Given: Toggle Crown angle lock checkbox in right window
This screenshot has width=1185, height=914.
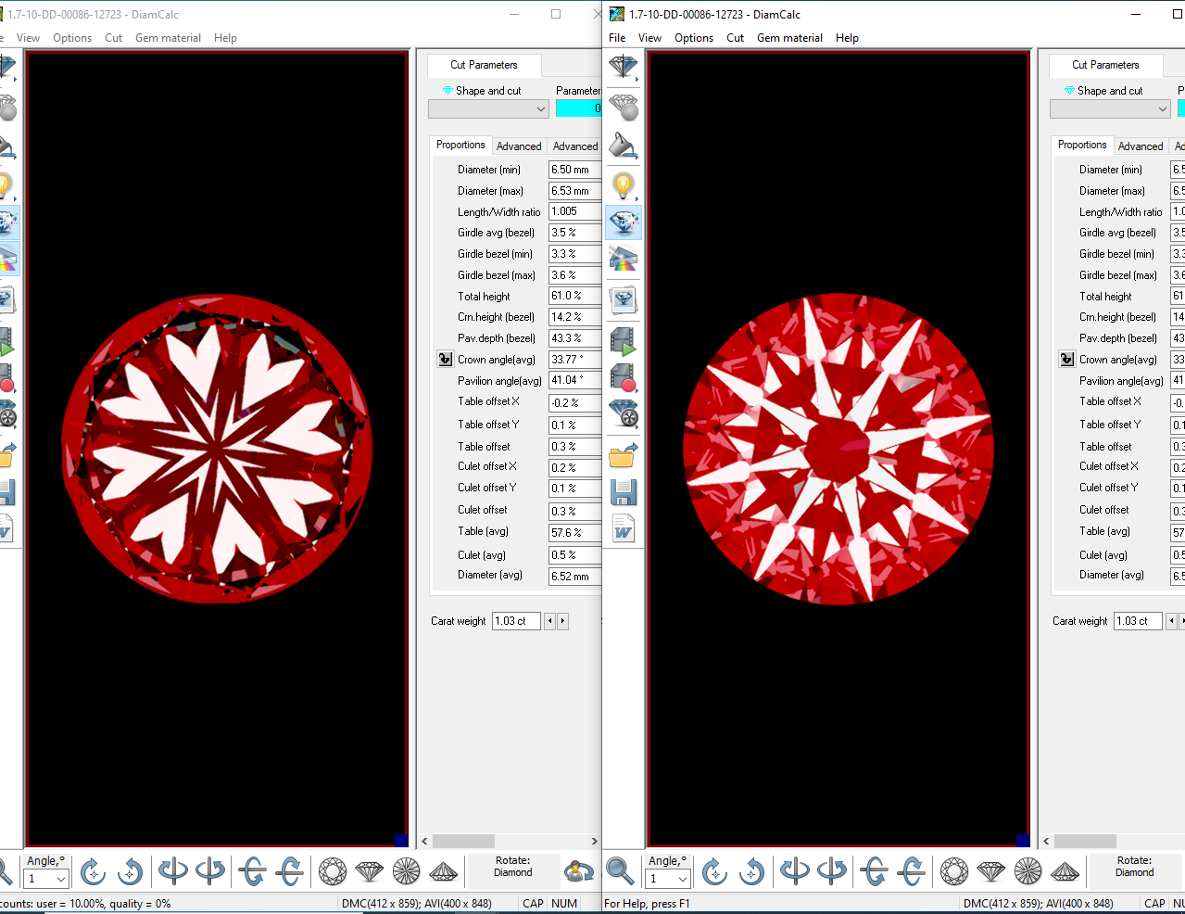Looking at the screenshot, I should 1066,360.
